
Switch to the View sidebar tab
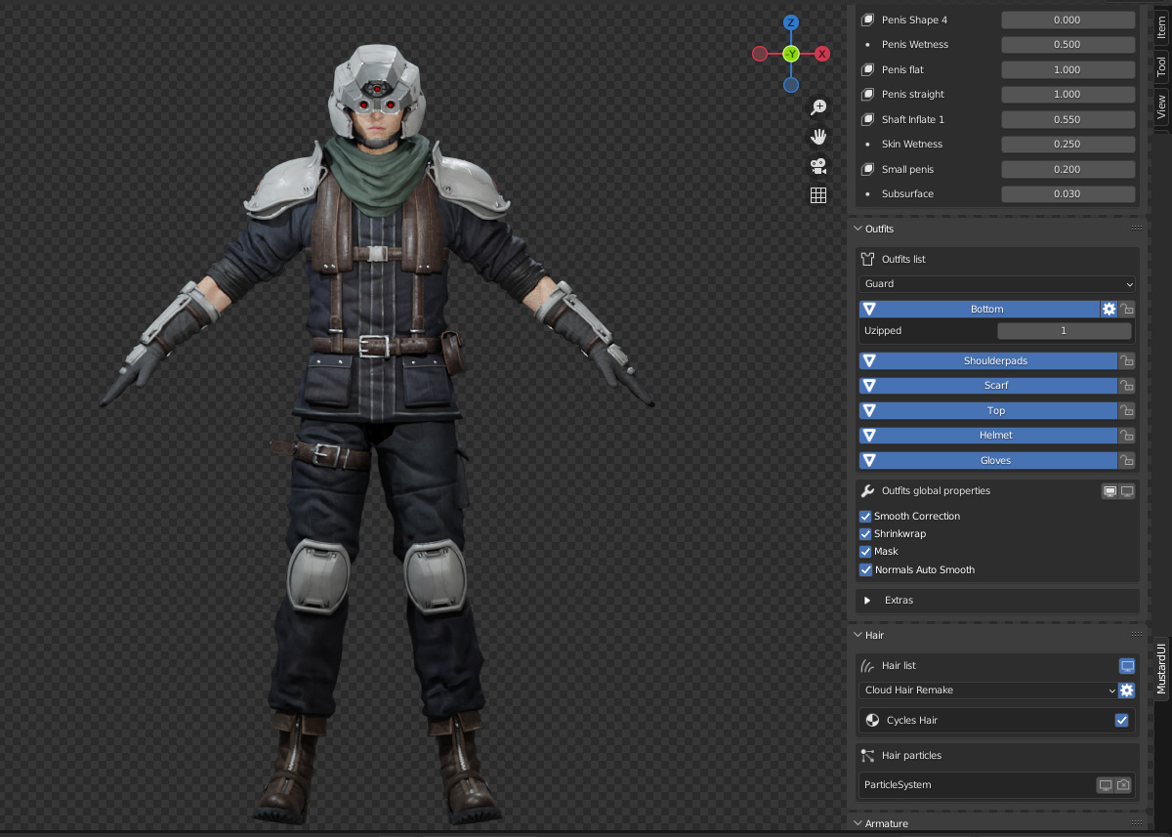(1161, 106)
